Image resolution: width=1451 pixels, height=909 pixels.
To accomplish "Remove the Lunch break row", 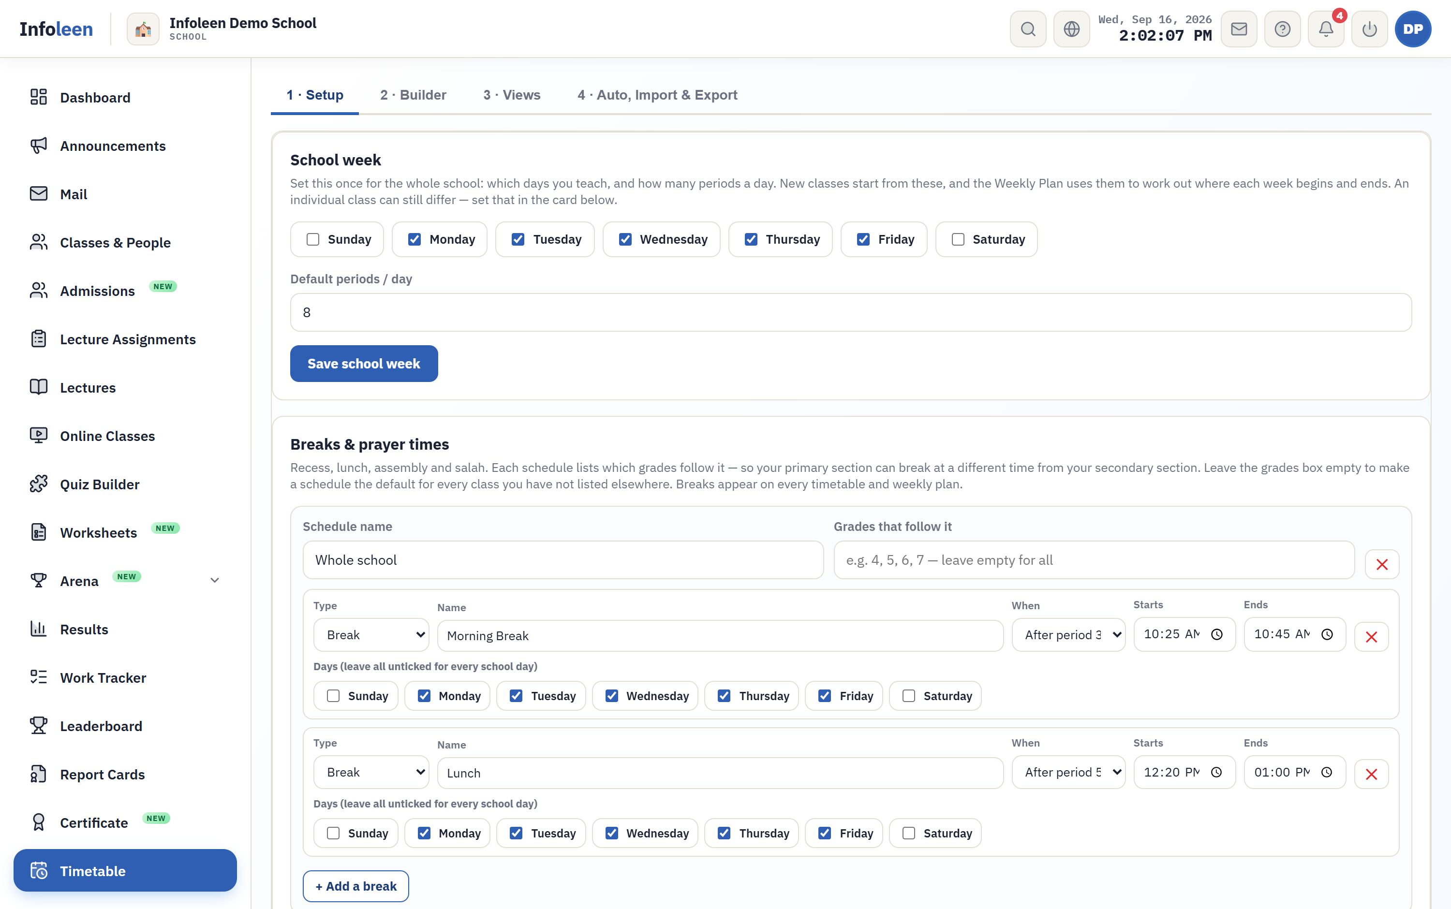I will click(1371, 774).
